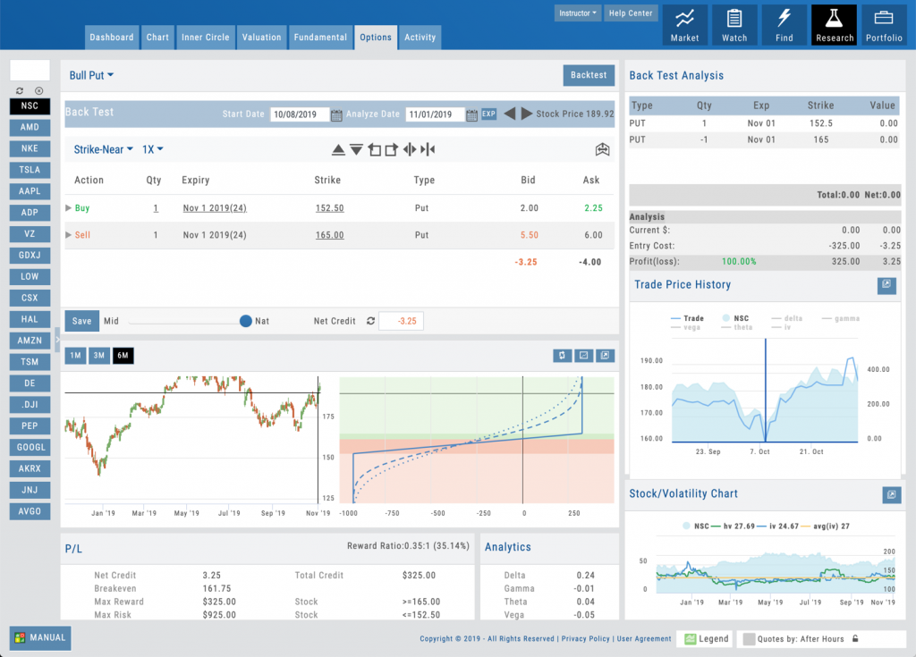Switch to the Fundamental tab
916x657 pixels.
pyautogui.click(x=321, y=37)
